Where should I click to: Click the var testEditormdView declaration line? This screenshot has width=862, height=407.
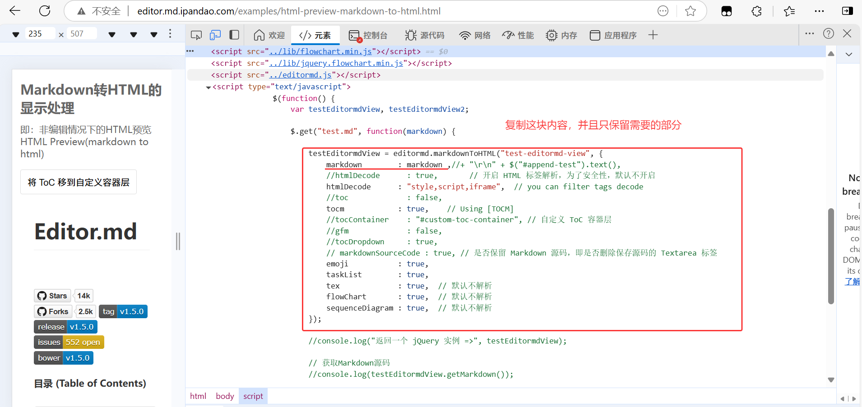tap(380, 109)
